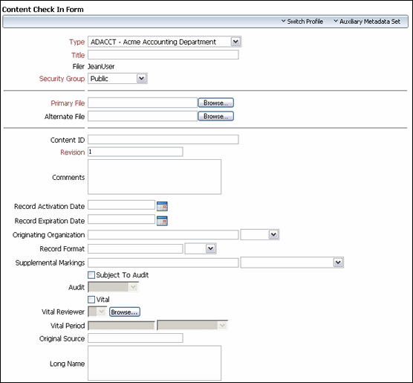The width and height of the screenshot is (413, 383).
Task: Tick the Vital checkbox
Action: 91,300
